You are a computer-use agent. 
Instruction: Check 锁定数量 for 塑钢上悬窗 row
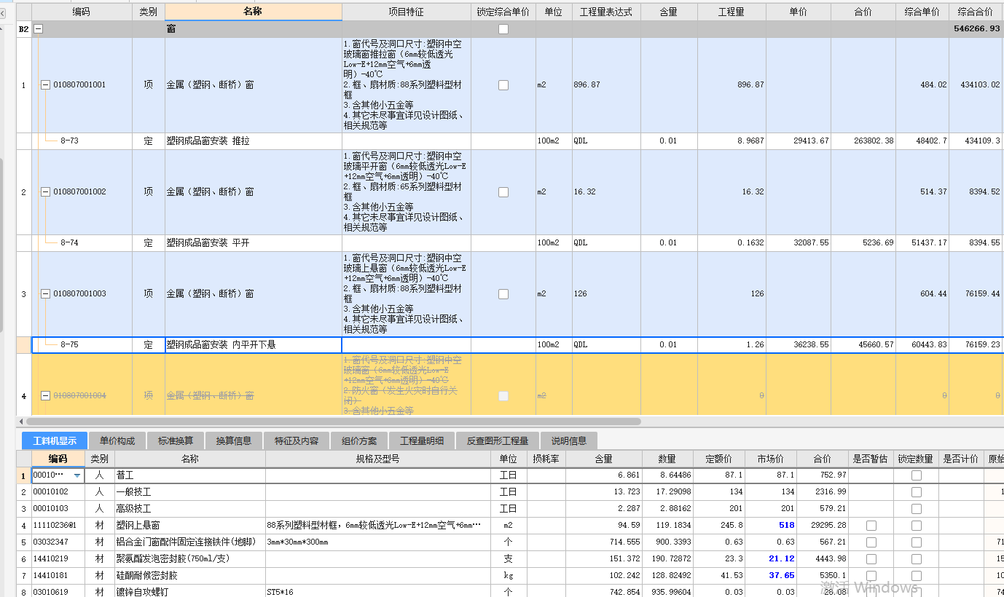click(917, 526)
